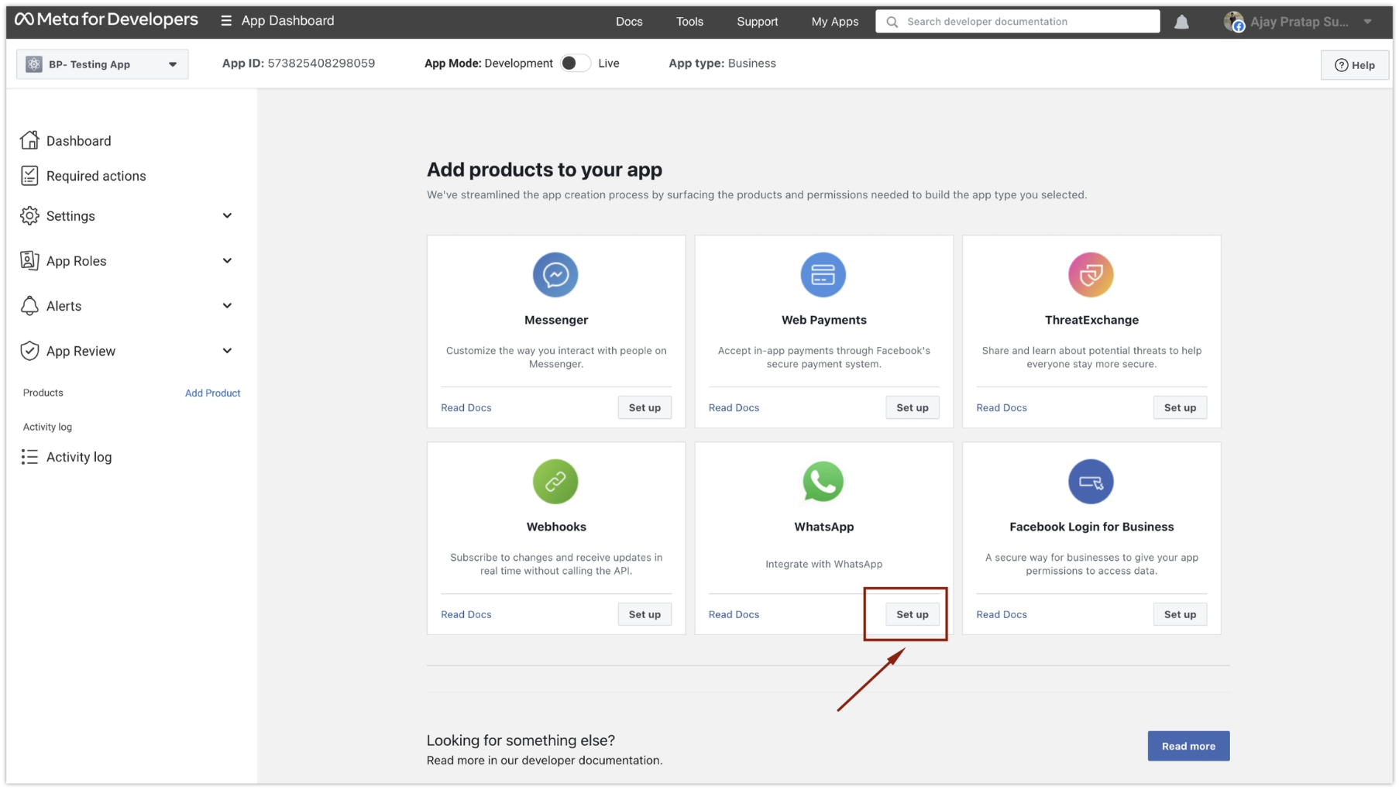Screen dimensions: 1399x790
Task: Open the Docs menu
Action: [x=629, y=22]
